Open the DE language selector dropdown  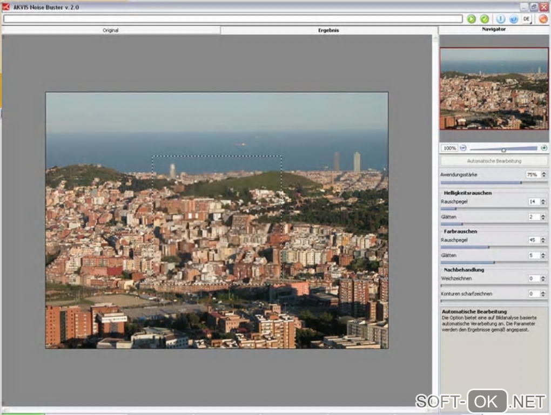(x=527, y=19)
